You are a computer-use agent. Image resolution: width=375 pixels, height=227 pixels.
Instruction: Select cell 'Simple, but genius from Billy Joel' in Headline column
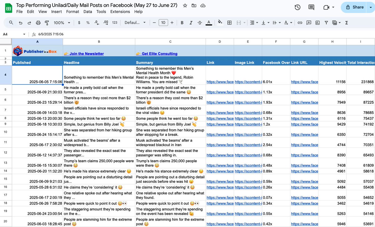tap(99, 124)
